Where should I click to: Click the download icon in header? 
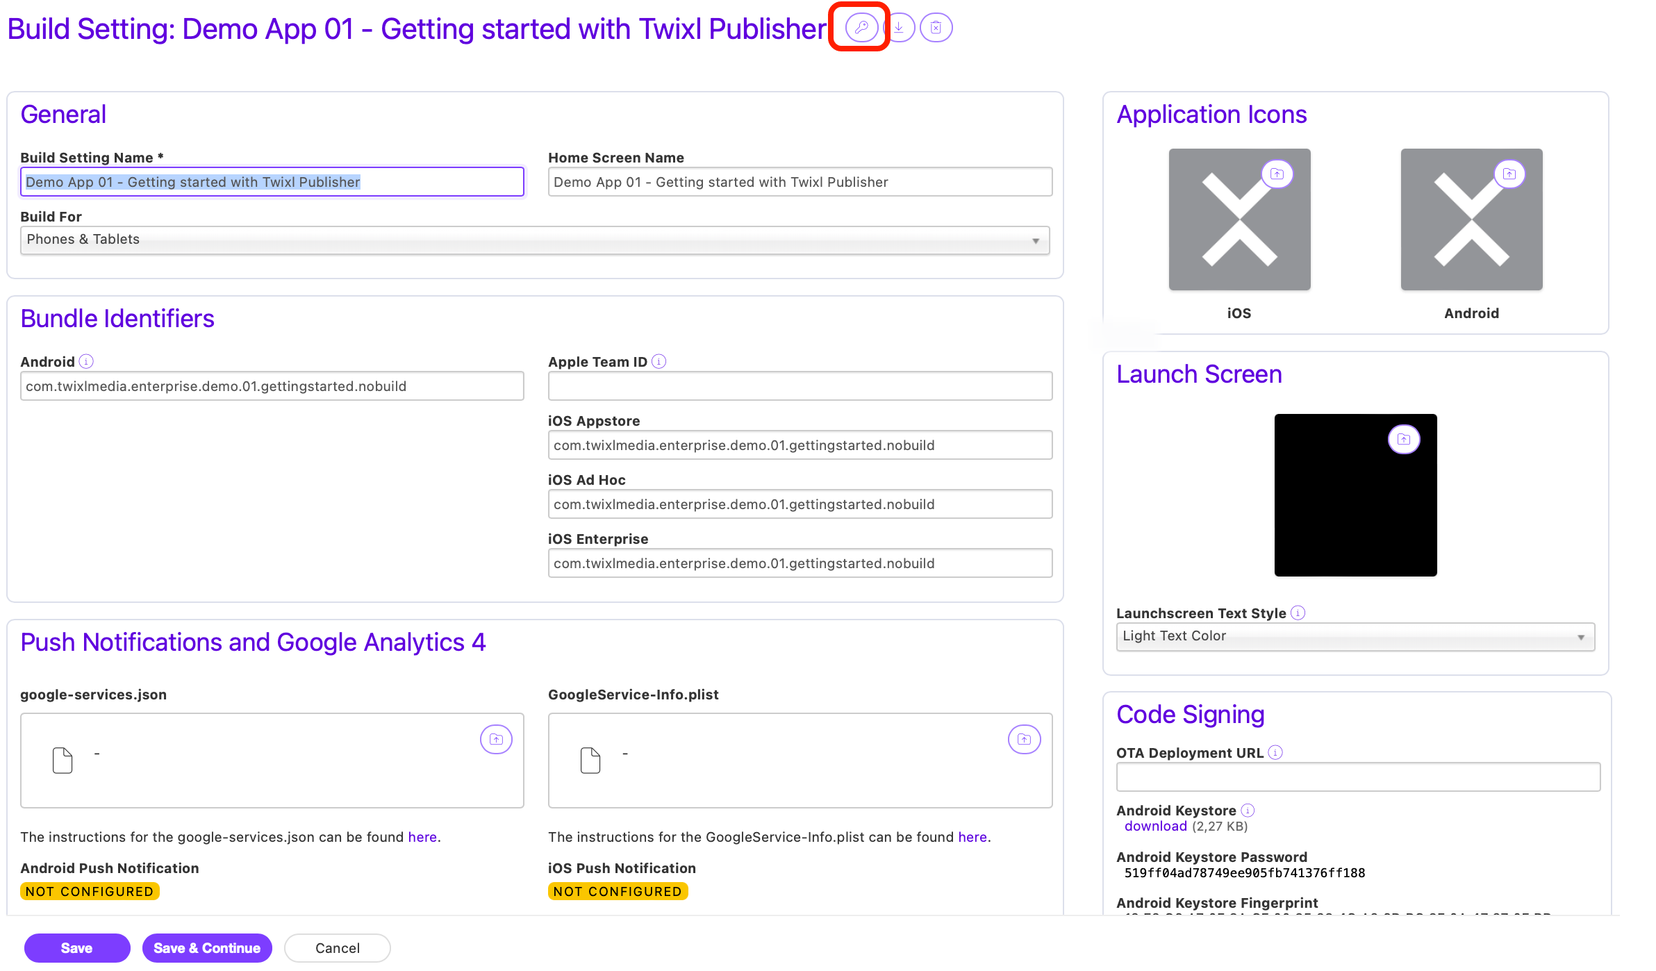tap(900, 28)
